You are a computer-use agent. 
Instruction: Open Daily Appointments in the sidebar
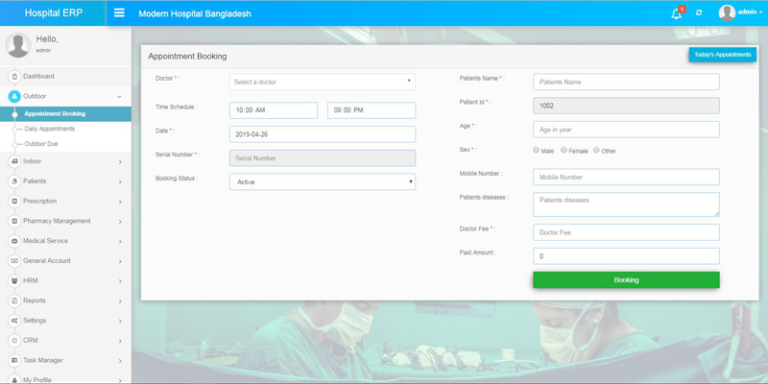click(x=50, y=129)
